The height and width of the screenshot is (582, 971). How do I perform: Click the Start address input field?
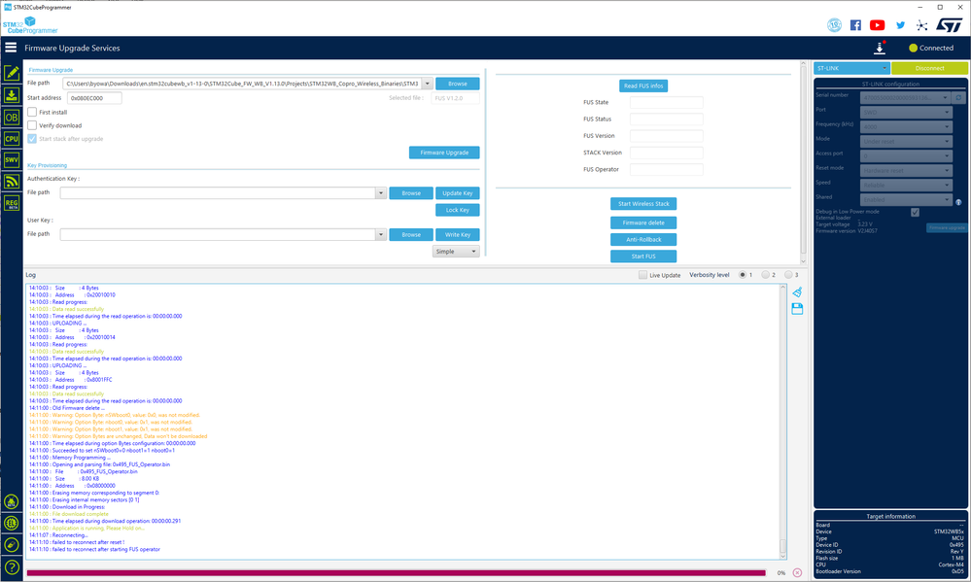[94, 98]
